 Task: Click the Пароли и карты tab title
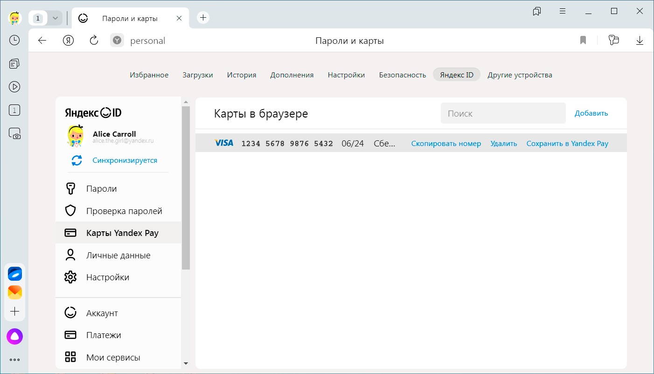pyautogui.click(x=130, y=19)
